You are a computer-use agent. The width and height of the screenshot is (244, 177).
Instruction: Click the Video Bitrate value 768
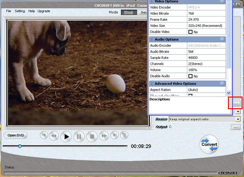[206, 14]
